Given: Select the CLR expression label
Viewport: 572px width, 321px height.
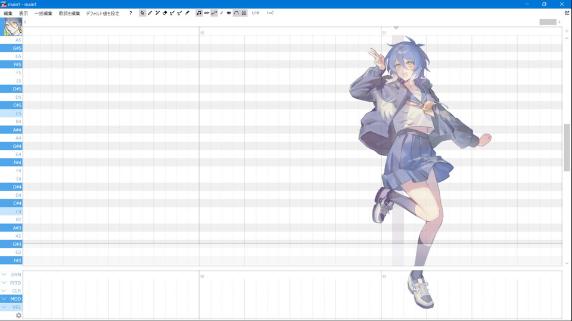Looking at the screenshot, I should coord(17,291).
